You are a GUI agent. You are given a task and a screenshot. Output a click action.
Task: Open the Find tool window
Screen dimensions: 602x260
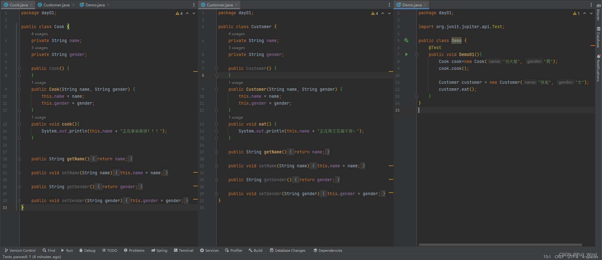click(49, 250)
